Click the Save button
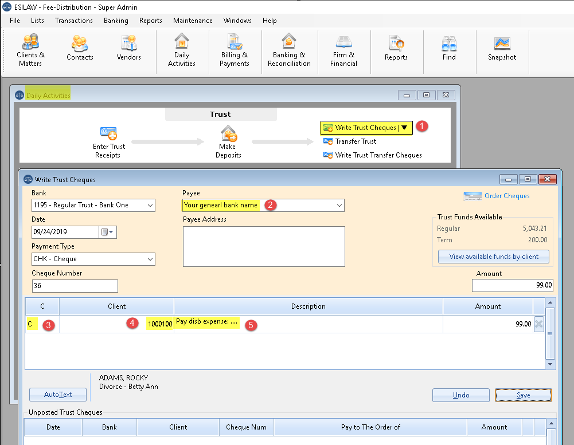 [523, 395]
